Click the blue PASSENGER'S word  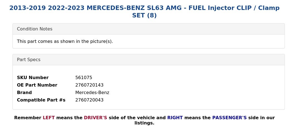coord(229,118)
